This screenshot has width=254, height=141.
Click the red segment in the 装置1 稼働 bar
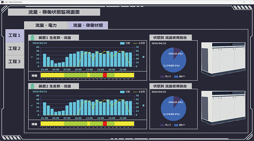(105, 75)
